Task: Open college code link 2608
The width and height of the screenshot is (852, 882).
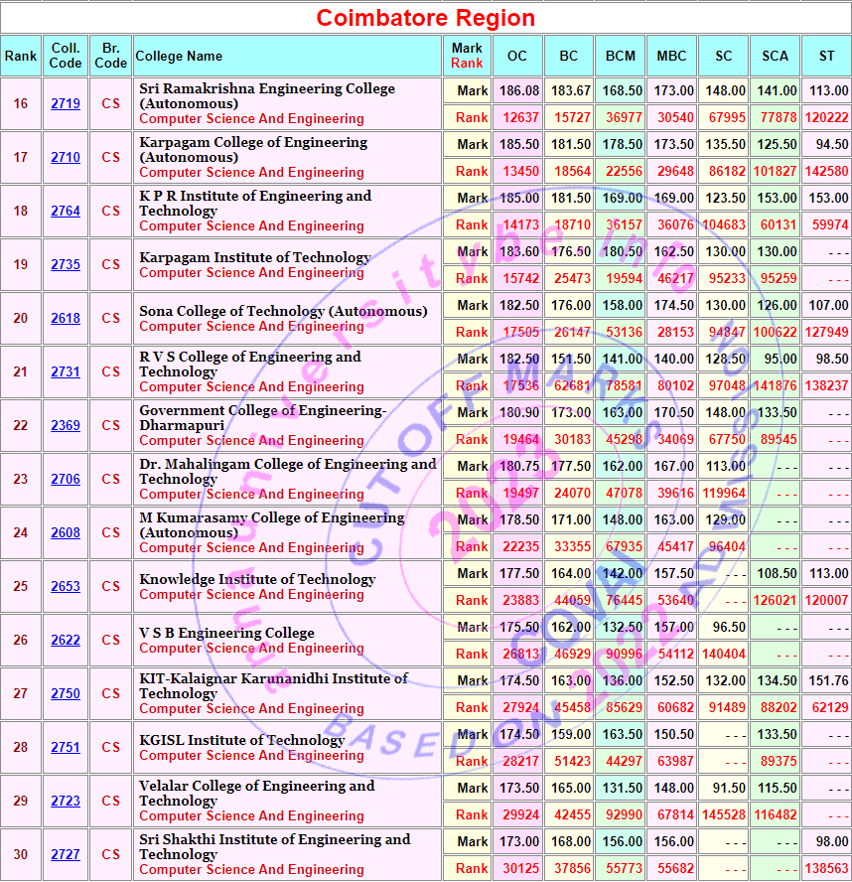Action: pos(66,533)
